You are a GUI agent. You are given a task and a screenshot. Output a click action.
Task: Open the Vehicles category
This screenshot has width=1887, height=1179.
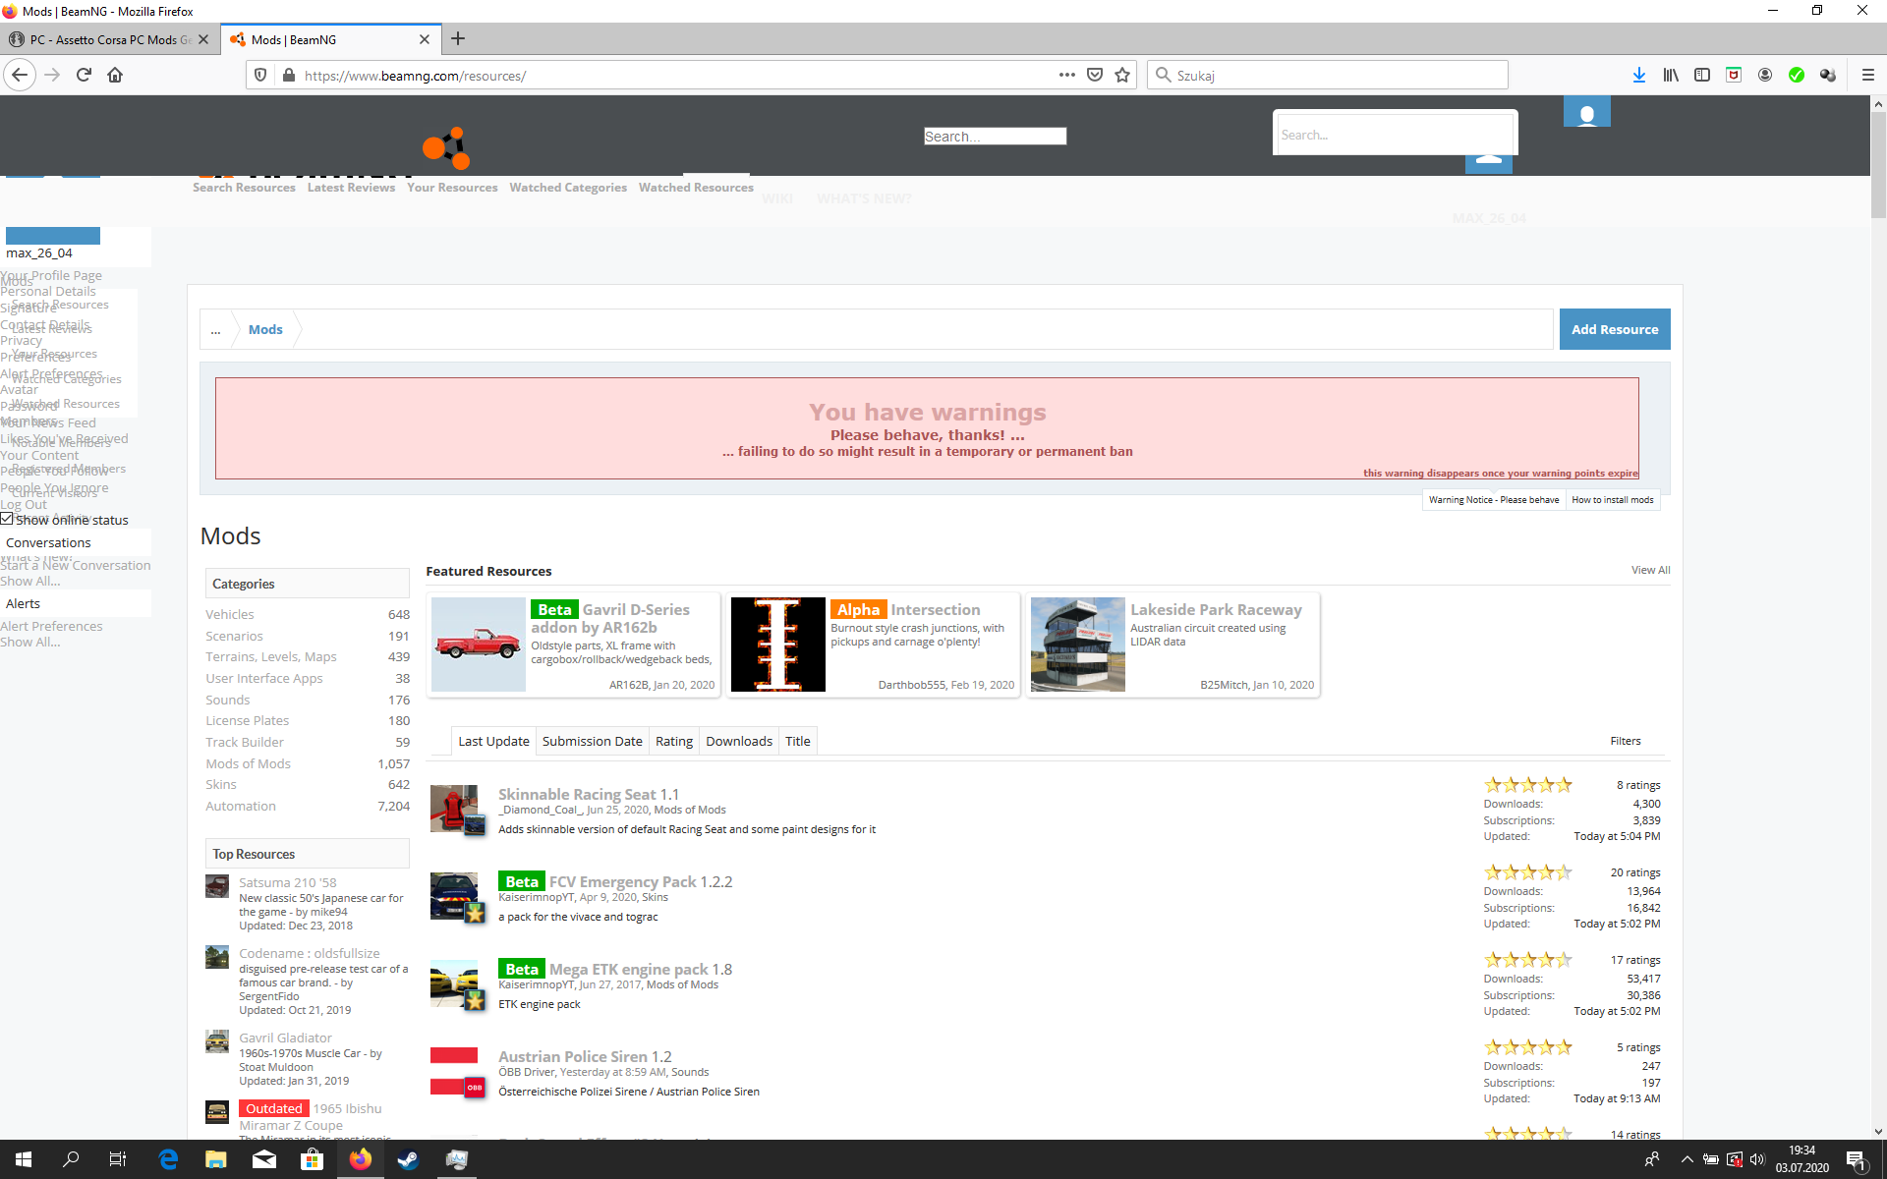coord(230,614)
